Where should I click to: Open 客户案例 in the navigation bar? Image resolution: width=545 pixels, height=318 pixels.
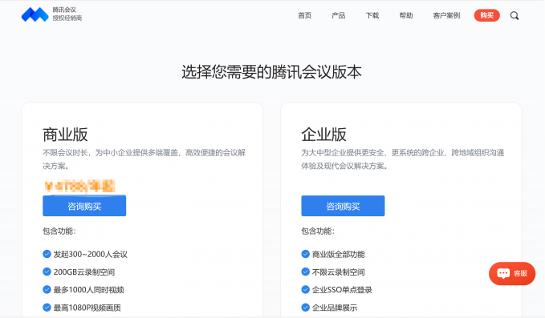(446, 15)
